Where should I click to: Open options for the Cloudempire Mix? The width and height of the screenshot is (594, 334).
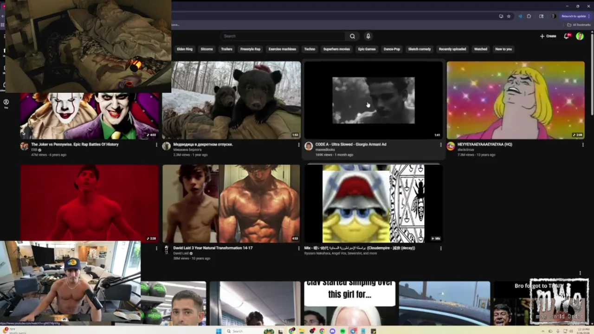440,248
